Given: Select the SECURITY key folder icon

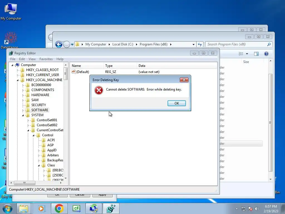Looking at the screenshot, I should click(28, 105).
